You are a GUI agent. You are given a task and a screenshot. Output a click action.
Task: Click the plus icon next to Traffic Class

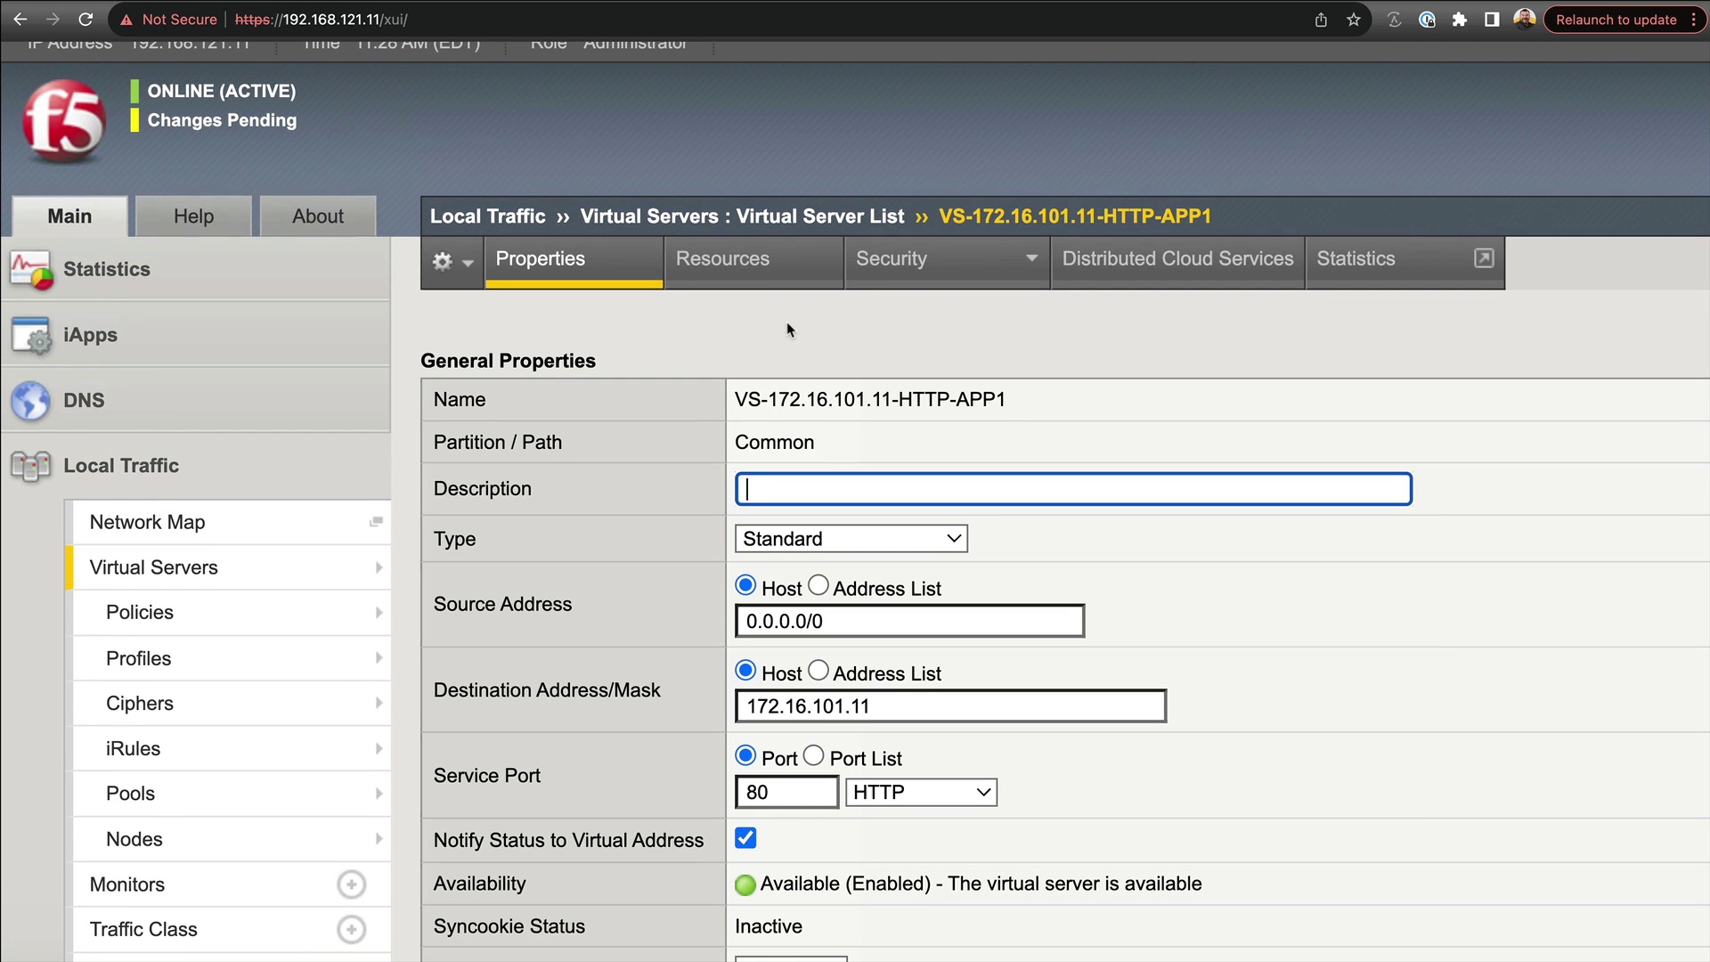351,930
